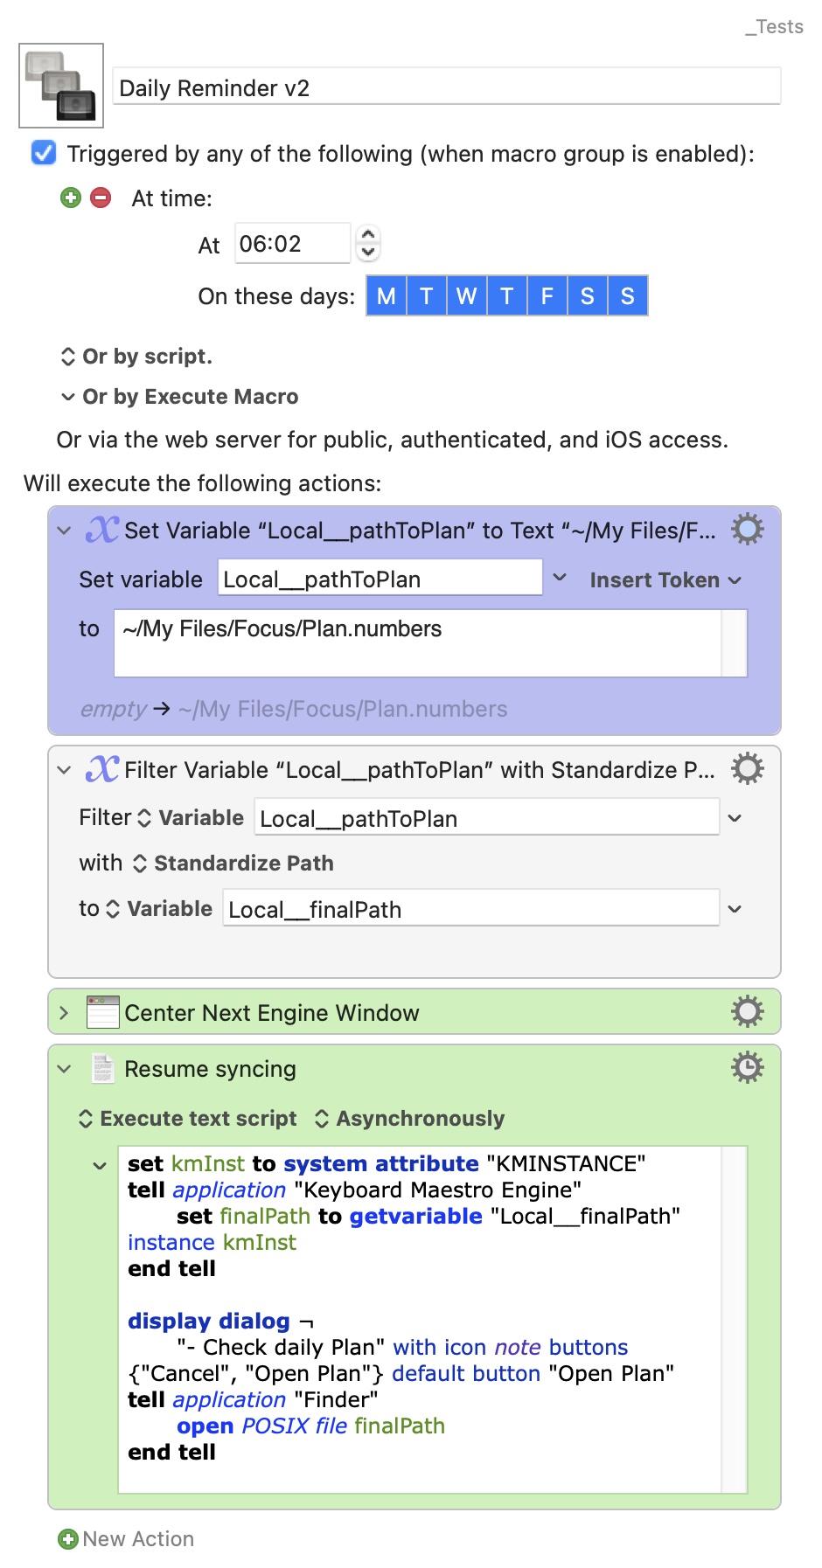Open gear menu for Set Variable action

(x=747, y=530)
